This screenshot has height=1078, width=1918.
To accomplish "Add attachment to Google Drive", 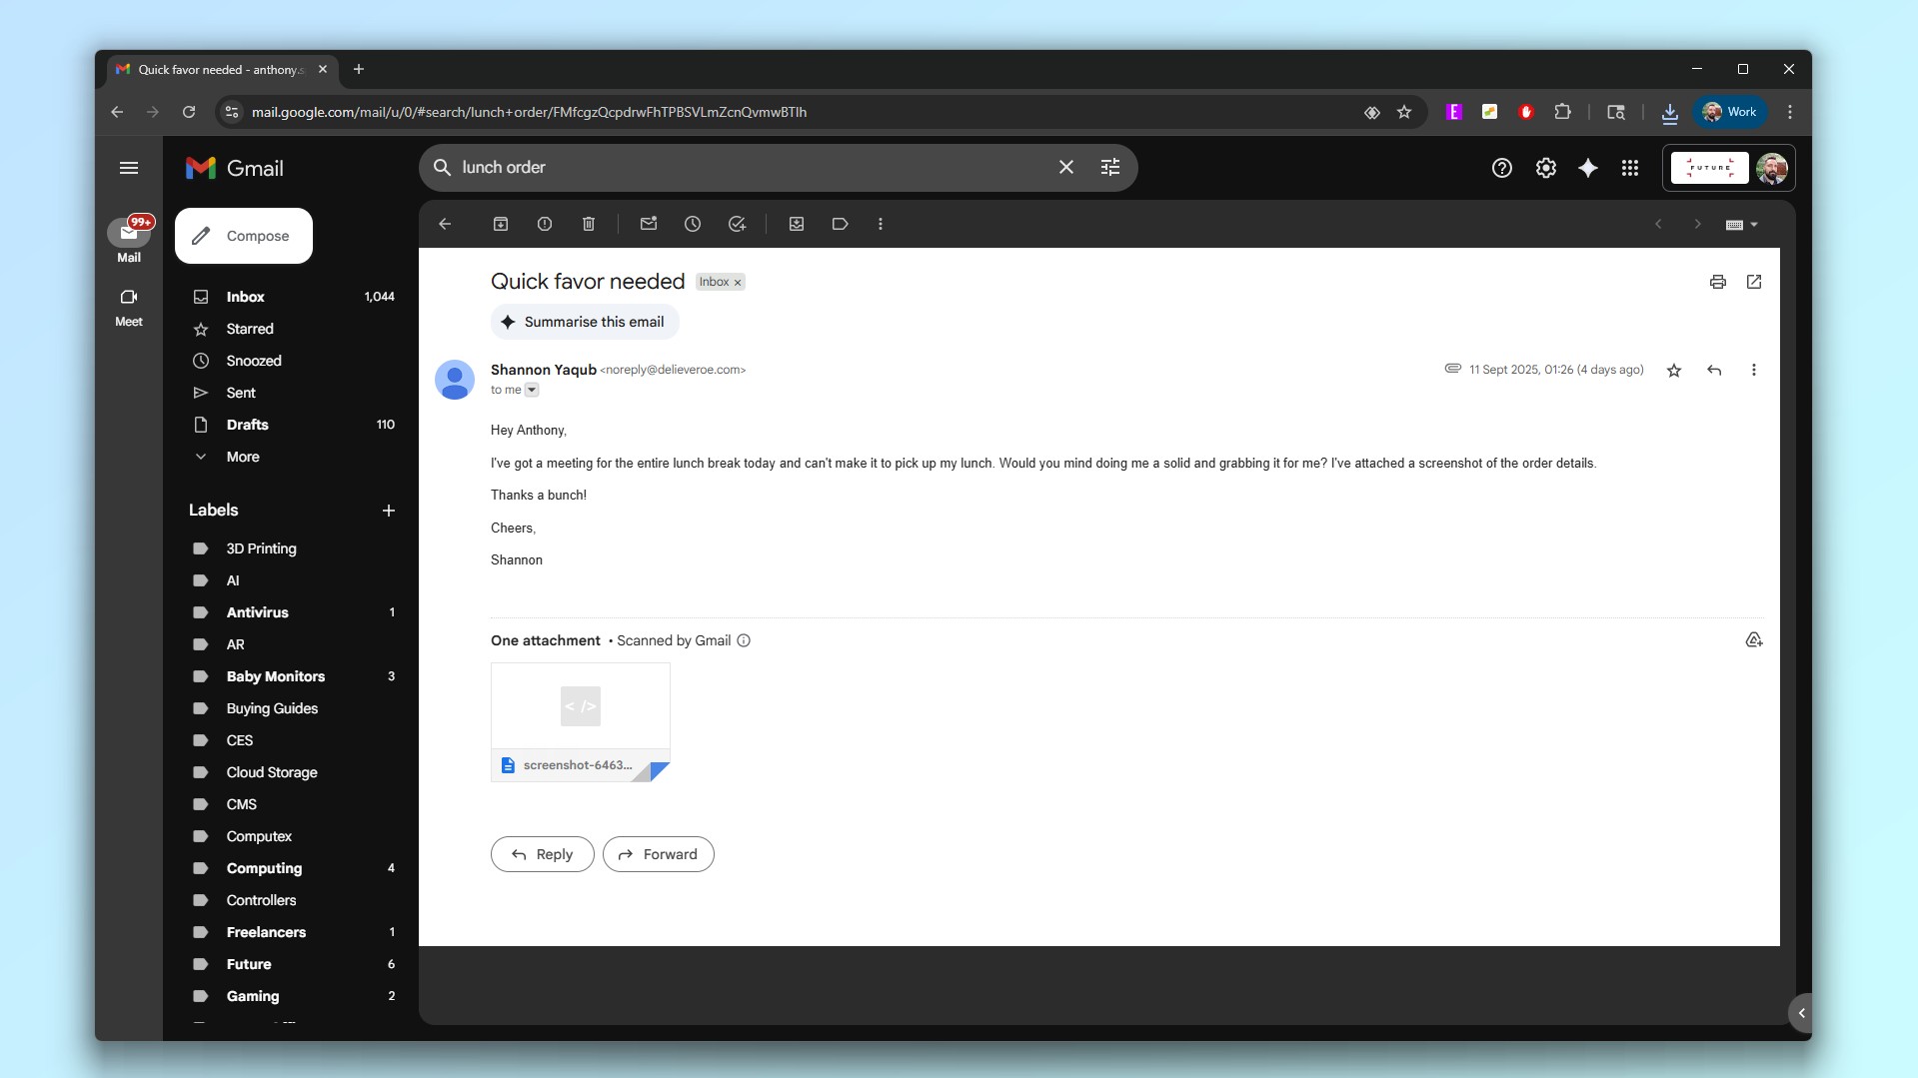I will 1753,640.
